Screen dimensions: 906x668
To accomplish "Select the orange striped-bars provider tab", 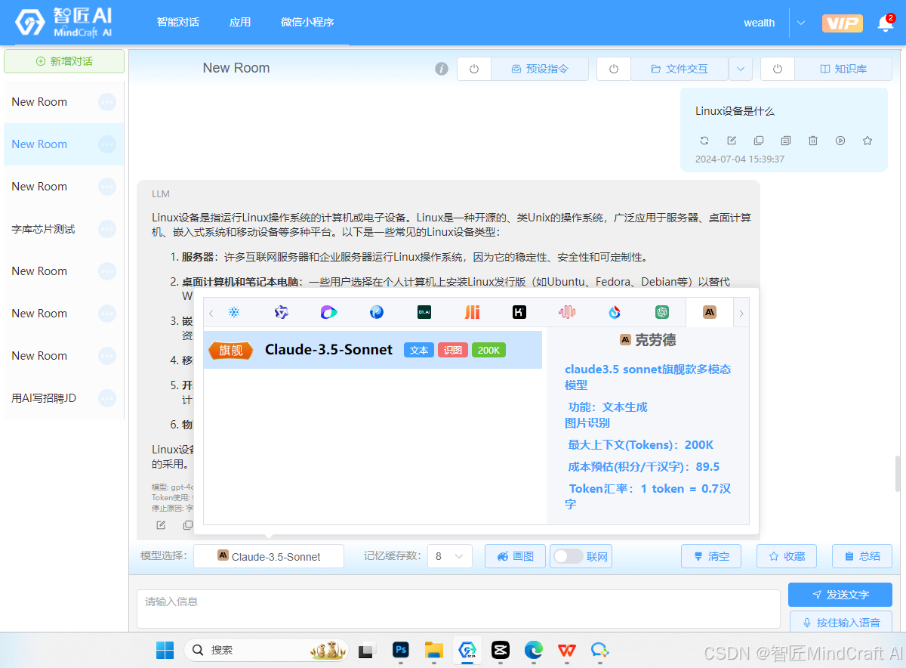I will tap(472, 312).
